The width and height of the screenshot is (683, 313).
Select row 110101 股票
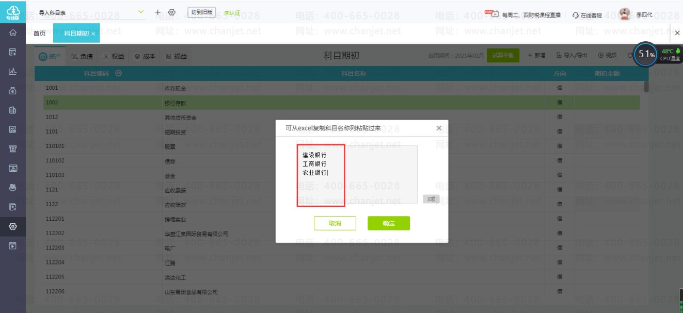coord(341,146)
